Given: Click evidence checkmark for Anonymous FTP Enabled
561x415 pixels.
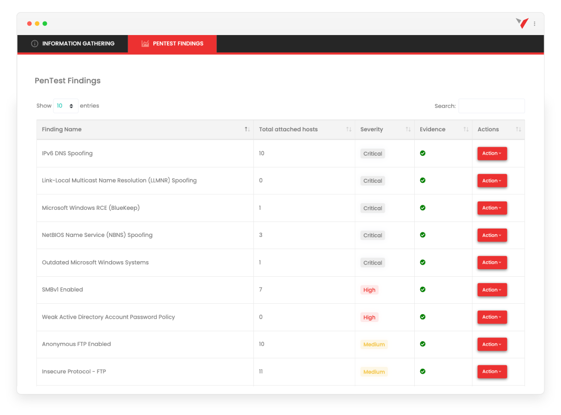Looking at the screenshot, I should [x=423, y=344].
